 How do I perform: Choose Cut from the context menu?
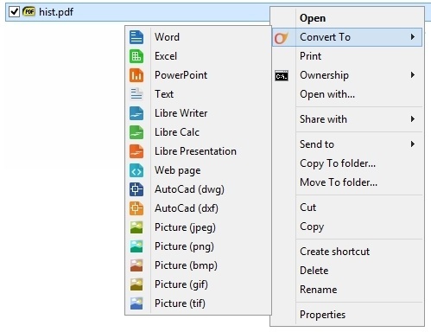pos(308,207)
